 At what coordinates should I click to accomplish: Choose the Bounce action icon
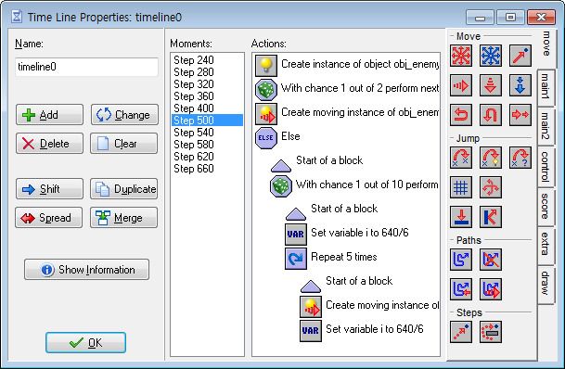pos(491,217)
